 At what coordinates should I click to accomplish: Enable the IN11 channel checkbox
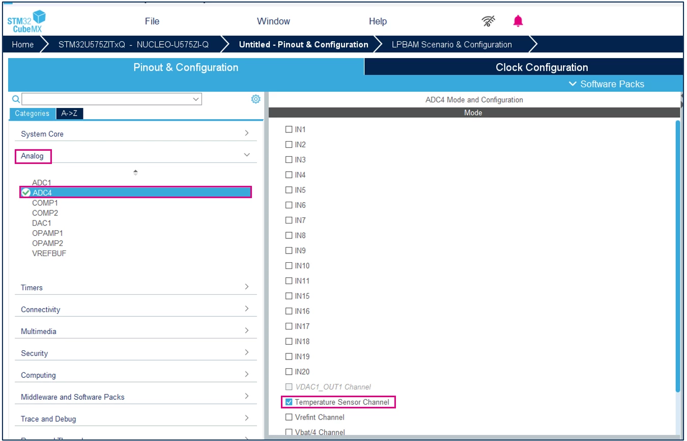(x=289, y=281)
